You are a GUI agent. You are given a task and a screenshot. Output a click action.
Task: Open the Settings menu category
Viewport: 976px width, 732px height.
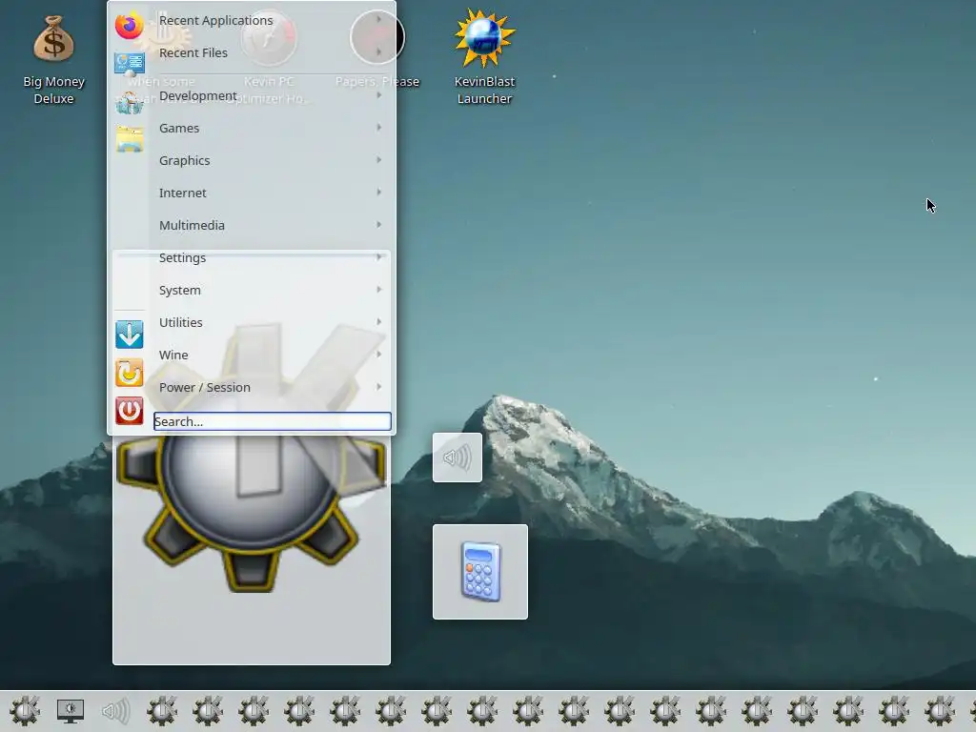click(x=272, y=257)
